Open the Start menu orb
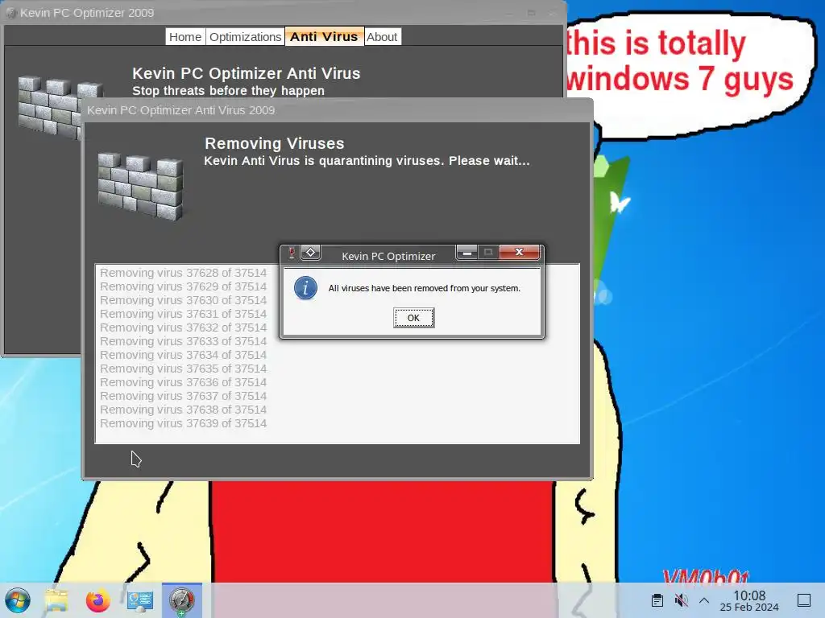 [18, 600]
